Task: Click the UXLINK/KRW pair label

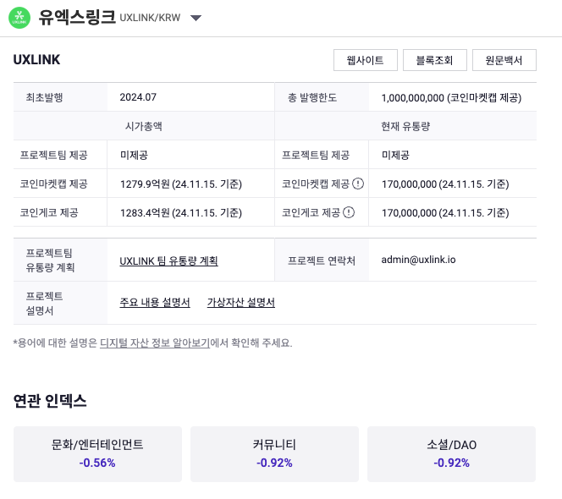Action: pyautogui.click(x=150, y=18)
